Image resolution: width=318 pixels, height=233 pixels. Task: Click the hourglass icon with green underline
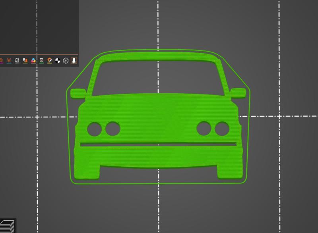(x=41, y=60)
